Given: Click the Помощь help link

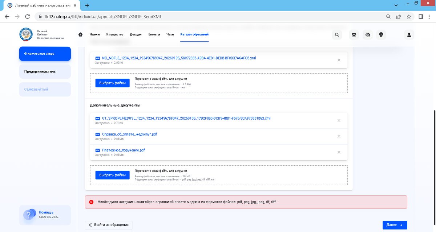Looking at the screenshot, I should pos(46,212).
